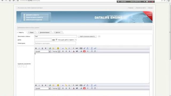The image size is (171, 96).
Task: Click the mp4 video icon, lower toolbar
Action: click(x=77, y=85)
